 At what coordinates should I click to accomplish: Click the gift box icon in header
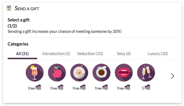pyautogui.click(x=9, y=8)
